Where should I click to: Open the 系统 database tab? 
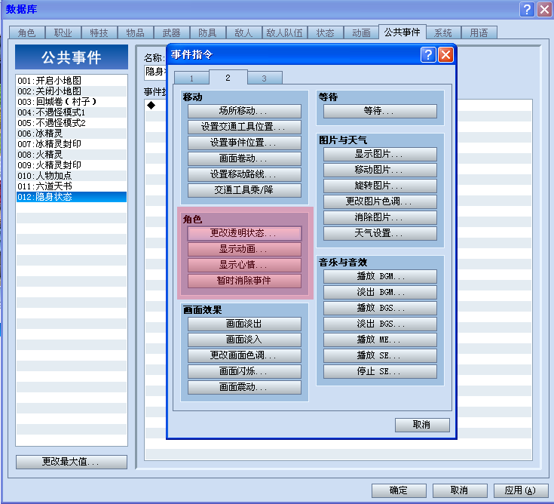443,33
